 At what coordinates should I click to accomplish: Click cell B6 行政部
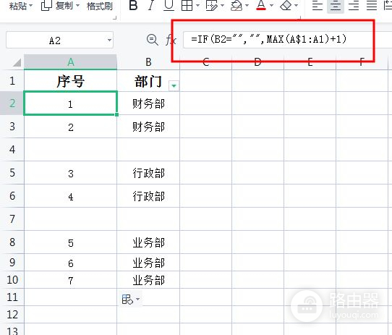coord(148,196)
